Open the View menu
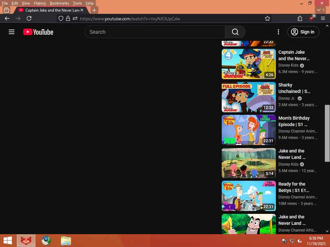Screen dimensions: 330x247 coord(26,3)
